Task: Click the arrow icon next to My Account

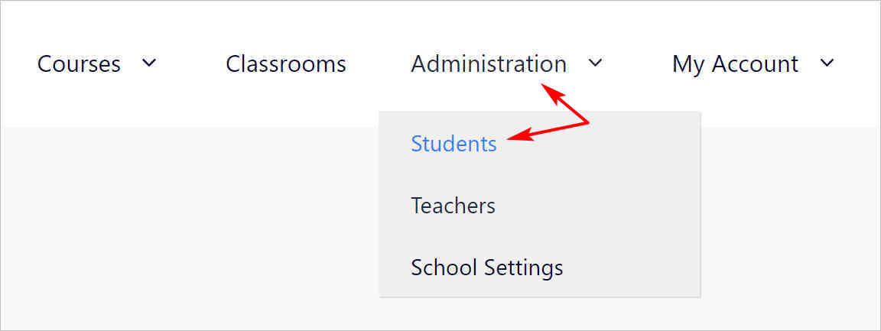Action: click(827, 63)
